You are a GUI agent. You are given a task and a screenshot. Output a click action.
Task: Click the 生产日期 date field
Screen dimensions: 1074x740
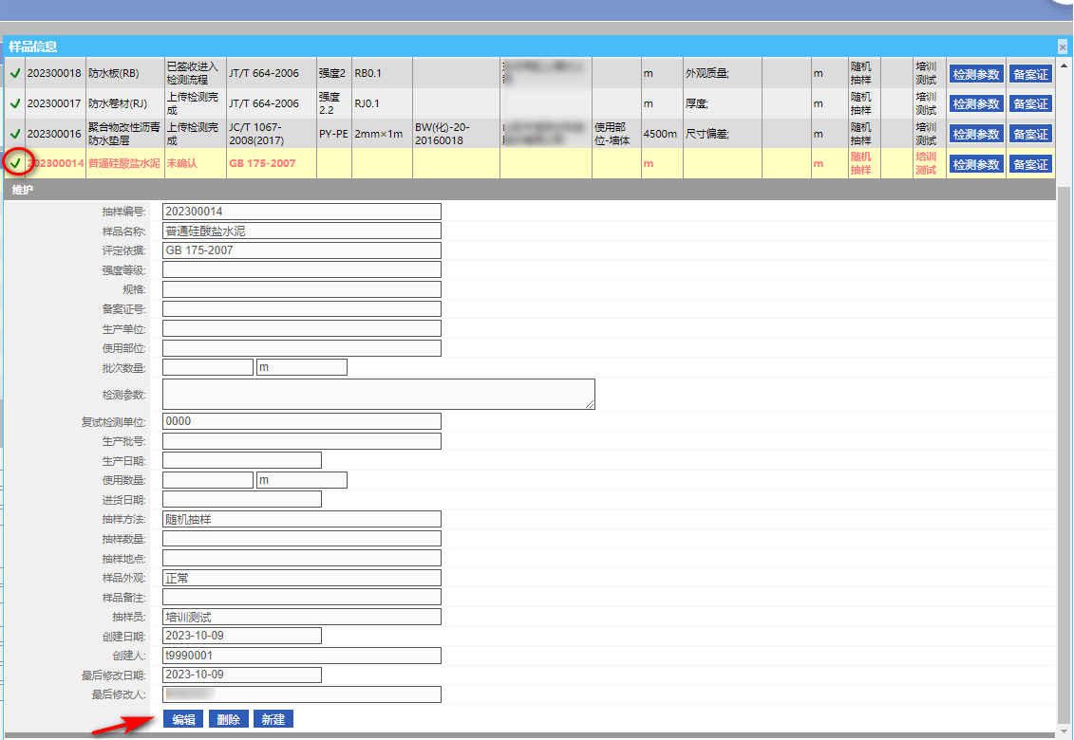pyautogui.click(x=241, y=460)
